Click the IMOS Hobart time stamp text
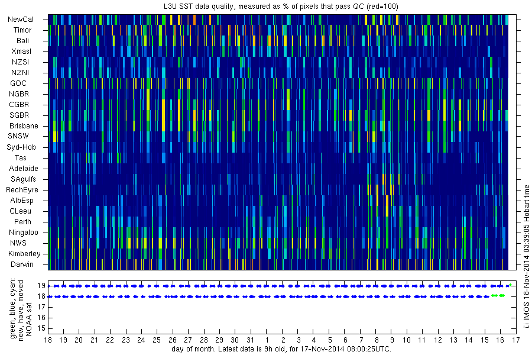This screenshot has width=532, height=355. pyautogui.click(x=527, y=253)
